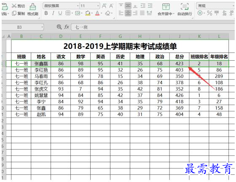Click the justify alignment icon

(x=142, y=13)
